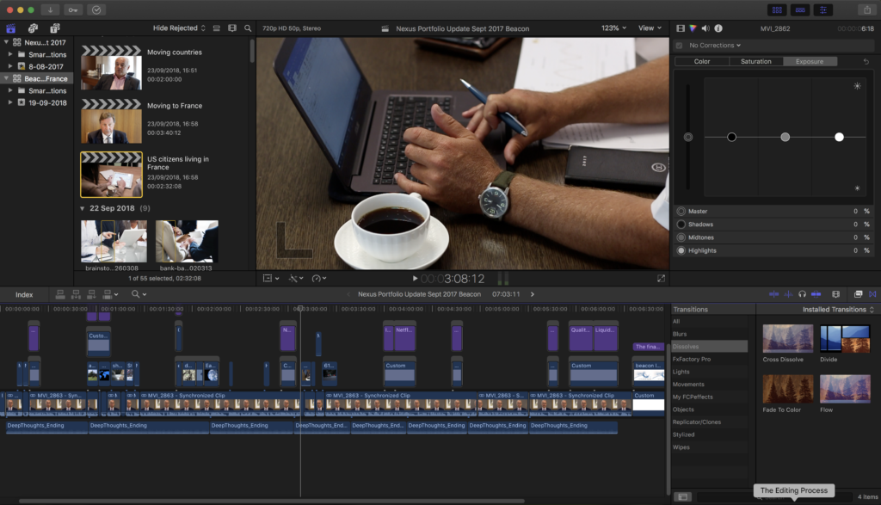881x505 pixels.
Task: Open the Audio inspector
Action: (706, 28)
